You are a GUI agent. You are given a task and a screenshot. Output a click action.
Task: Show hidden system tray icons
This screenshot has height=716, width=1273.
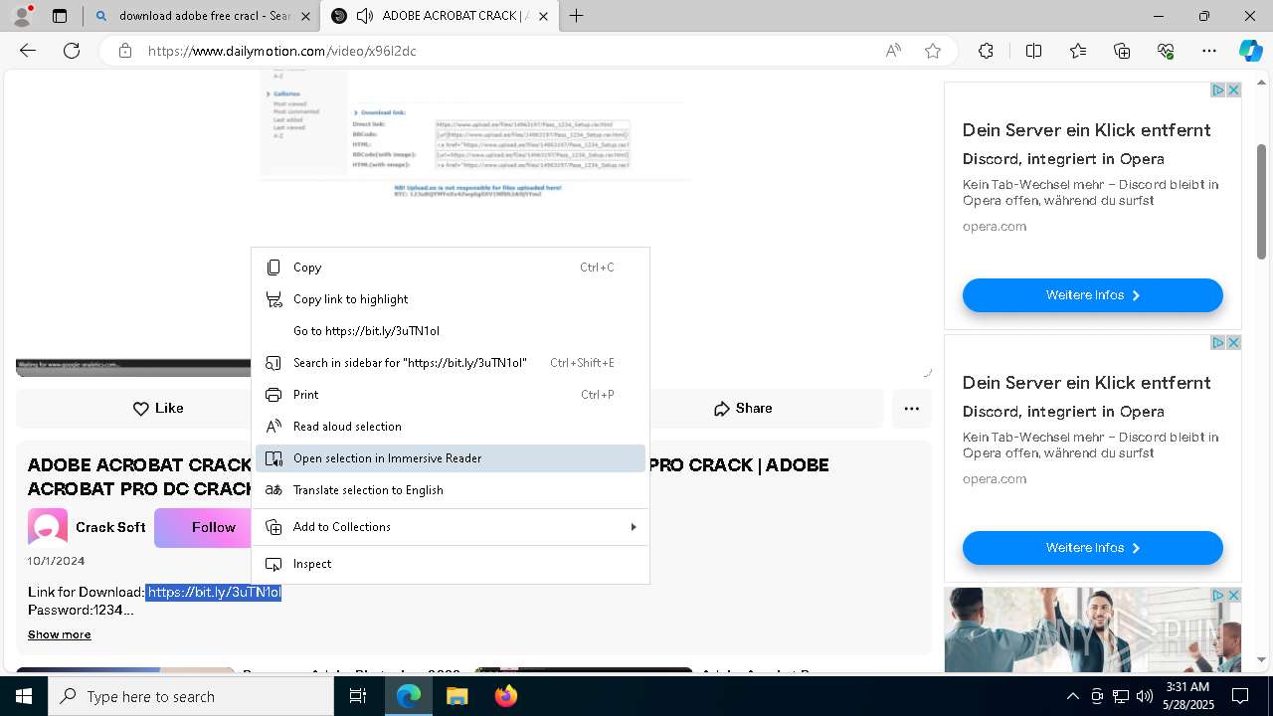pos(1072,696)
